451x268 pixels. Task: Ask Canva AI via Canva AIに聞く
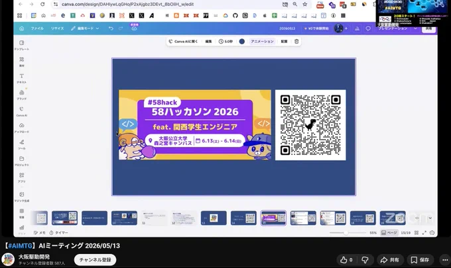[x=183, y=41]
